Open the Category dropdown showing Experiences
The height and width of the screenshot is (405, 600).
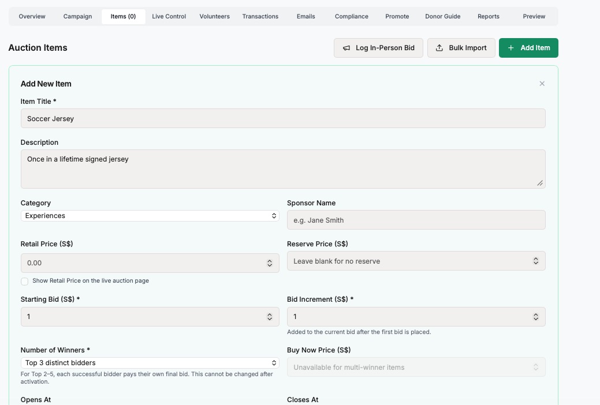pos(150,216)
